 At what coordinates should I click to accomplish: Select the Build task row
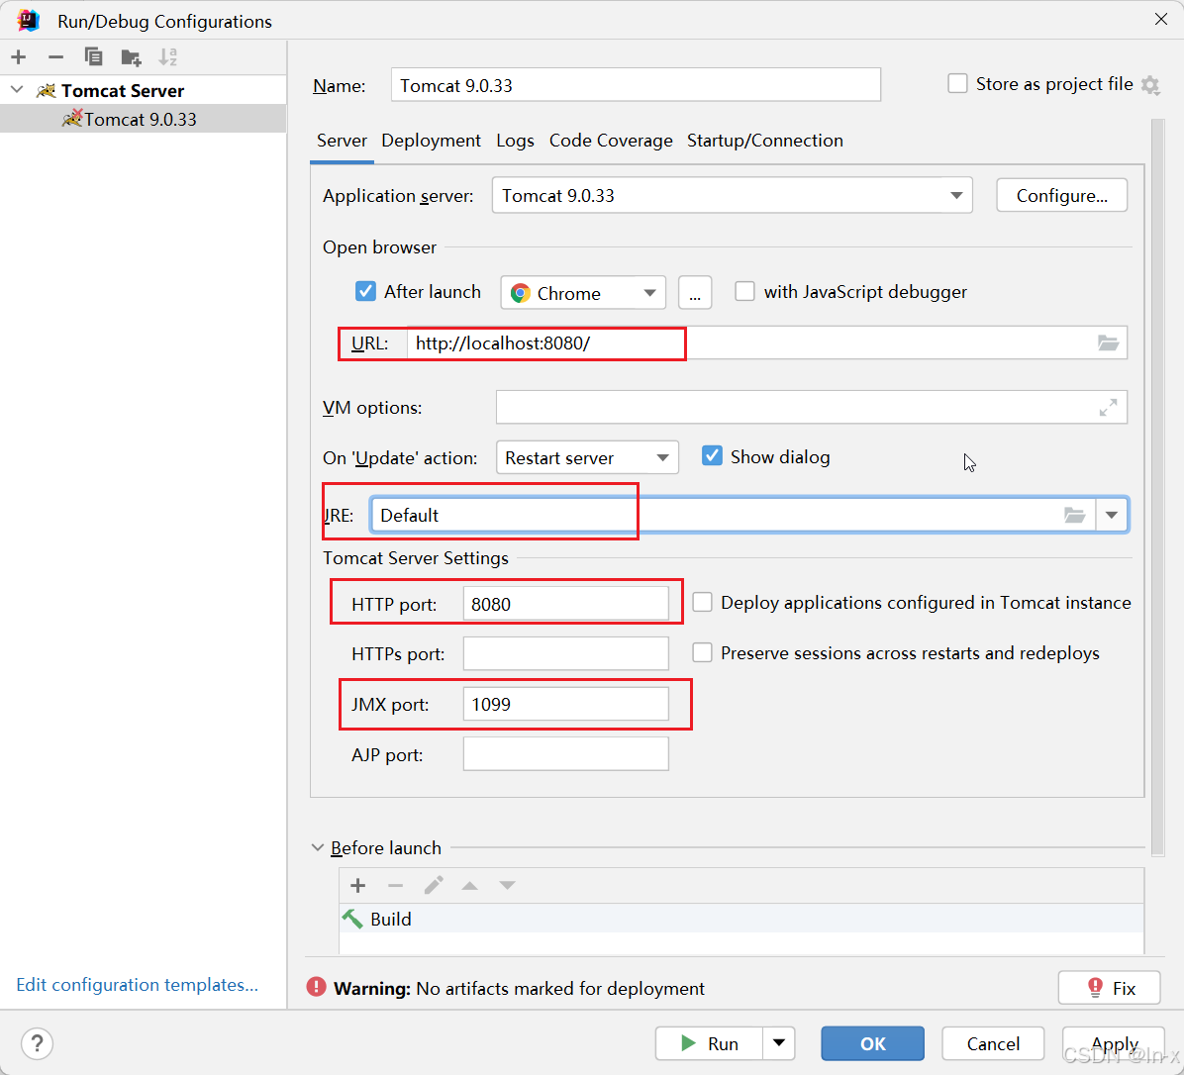[741, 919]
